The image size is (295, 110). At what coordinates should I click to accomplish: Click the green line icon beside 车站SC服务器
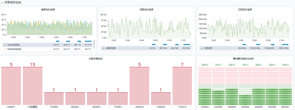coord(5,45)
